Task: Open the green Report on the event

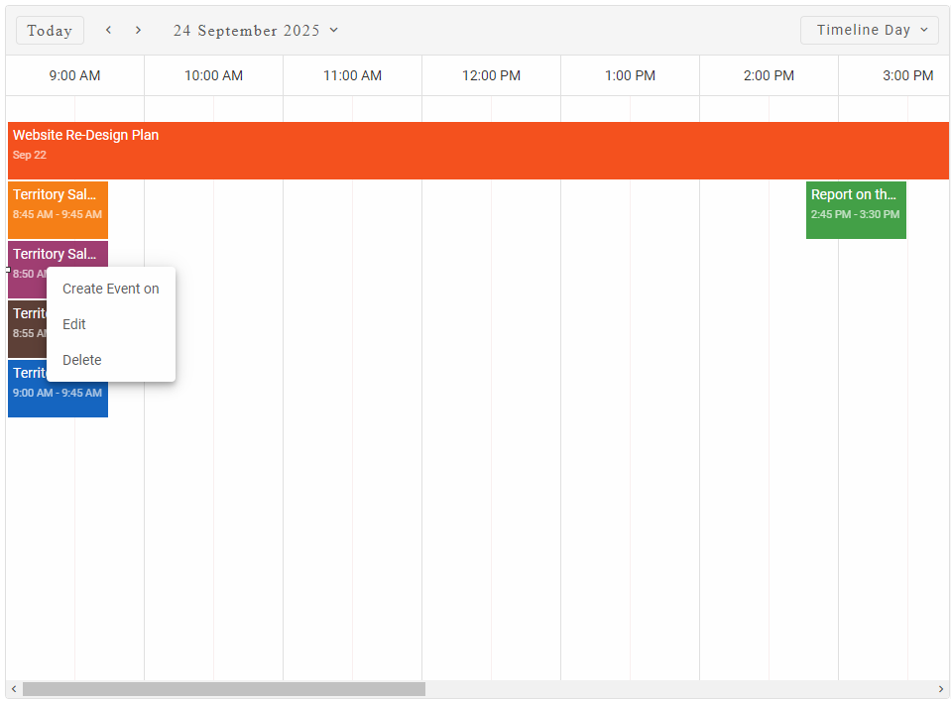Action: coord(855,209)
